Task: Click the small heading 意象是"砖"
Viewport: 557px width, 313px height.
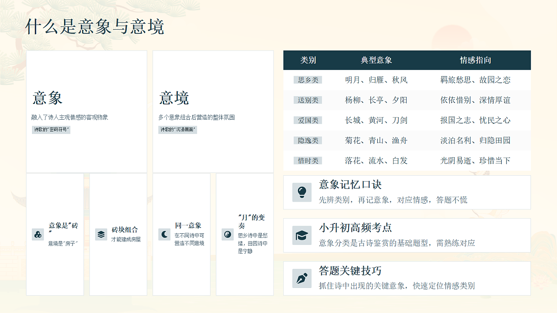Action: click(x=63, y=230)
